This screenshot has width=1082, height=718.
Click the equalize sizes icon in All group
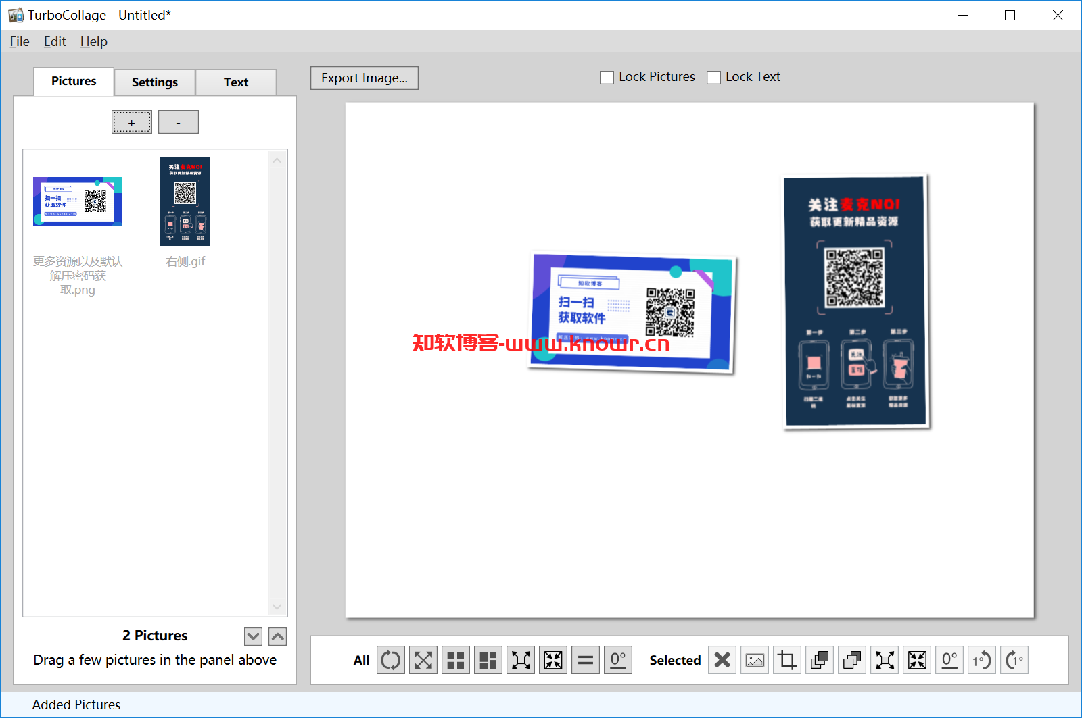coord(586,660)
